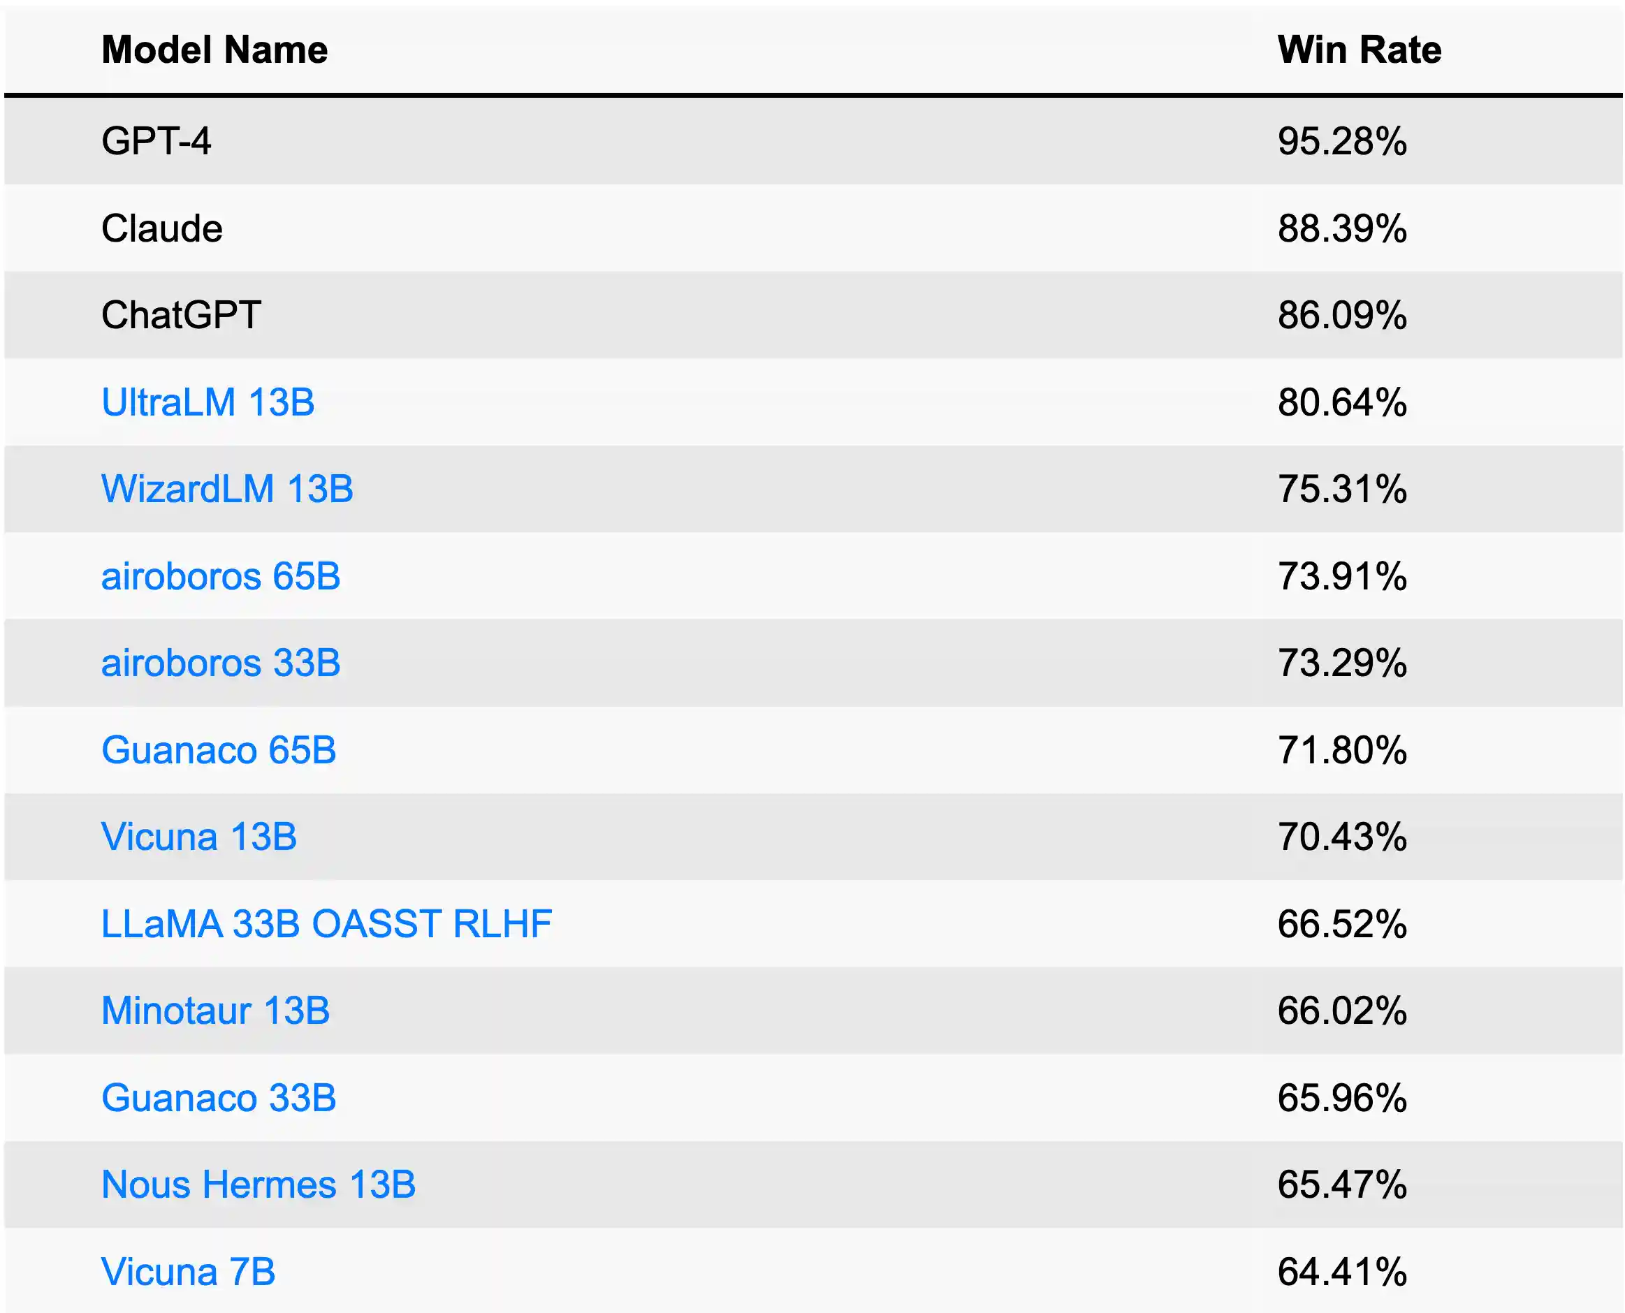Open the airoboros 65B link
Image resolution: width=1625 pixels, height=1313 pixels.
click(x=220, y=576)
